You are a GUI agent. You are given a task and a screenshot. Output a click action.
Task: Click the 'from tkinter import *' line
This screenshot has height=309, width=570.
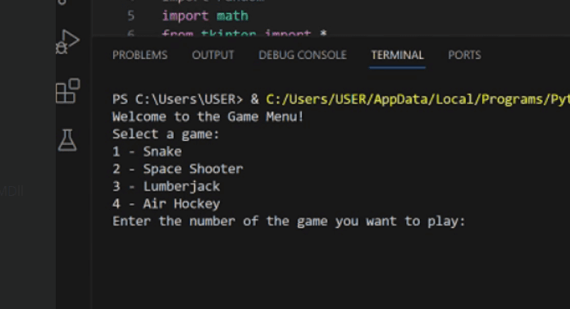pyautogui.click(x=244, y=34)
